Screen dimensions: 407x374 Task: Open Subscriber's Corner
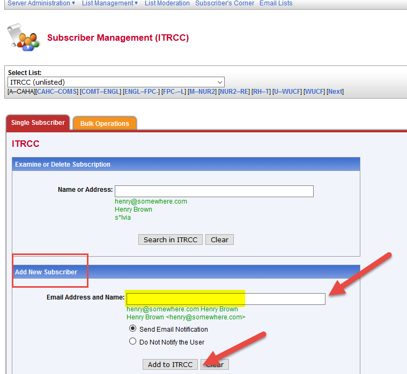point(225,3)
